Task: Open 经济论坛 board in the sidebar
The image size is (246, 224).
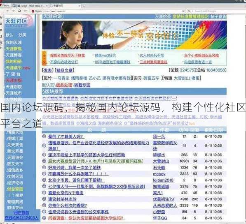Action: tap(15, 182)
